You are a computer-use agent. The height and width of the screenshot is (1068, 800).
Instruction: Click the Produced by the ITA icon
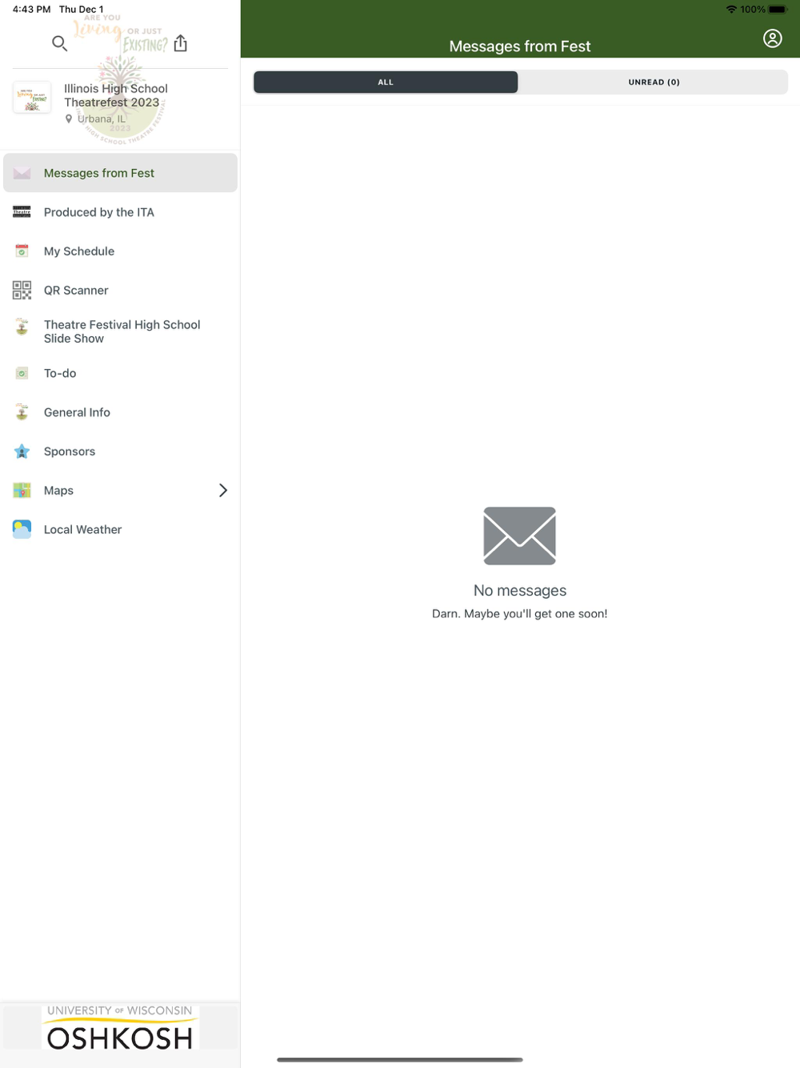22,212
